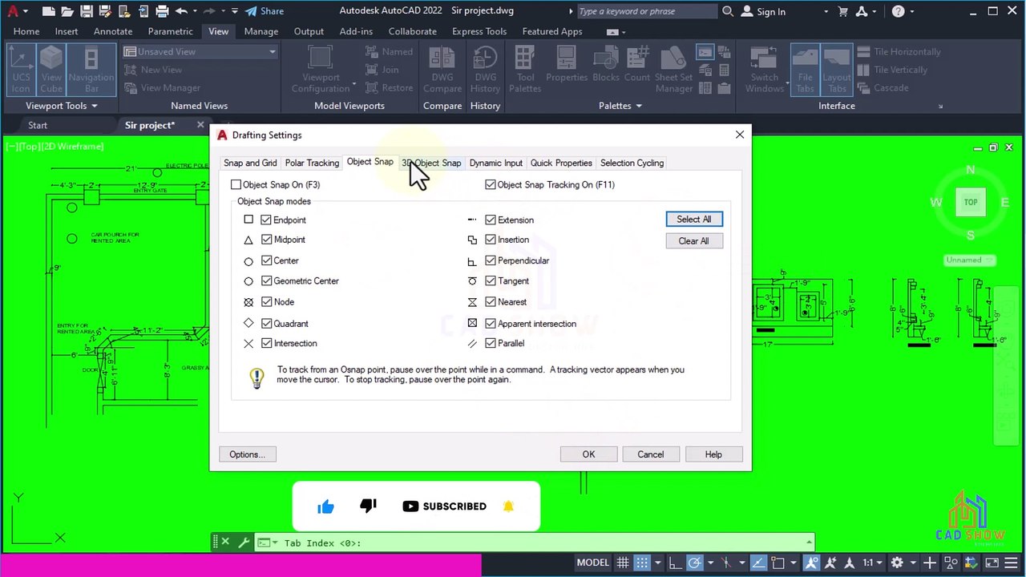Screen dimensions: 1026x577
Task: Open the Autodesk App Store cart icon
Action: 842,11
